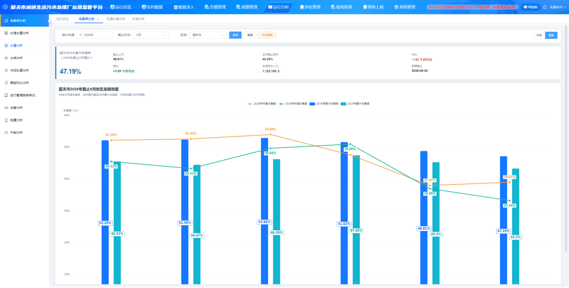Screen dimensions: 569x288
Task: Click the 39.01% orange line data label
Action: [510, 176]
